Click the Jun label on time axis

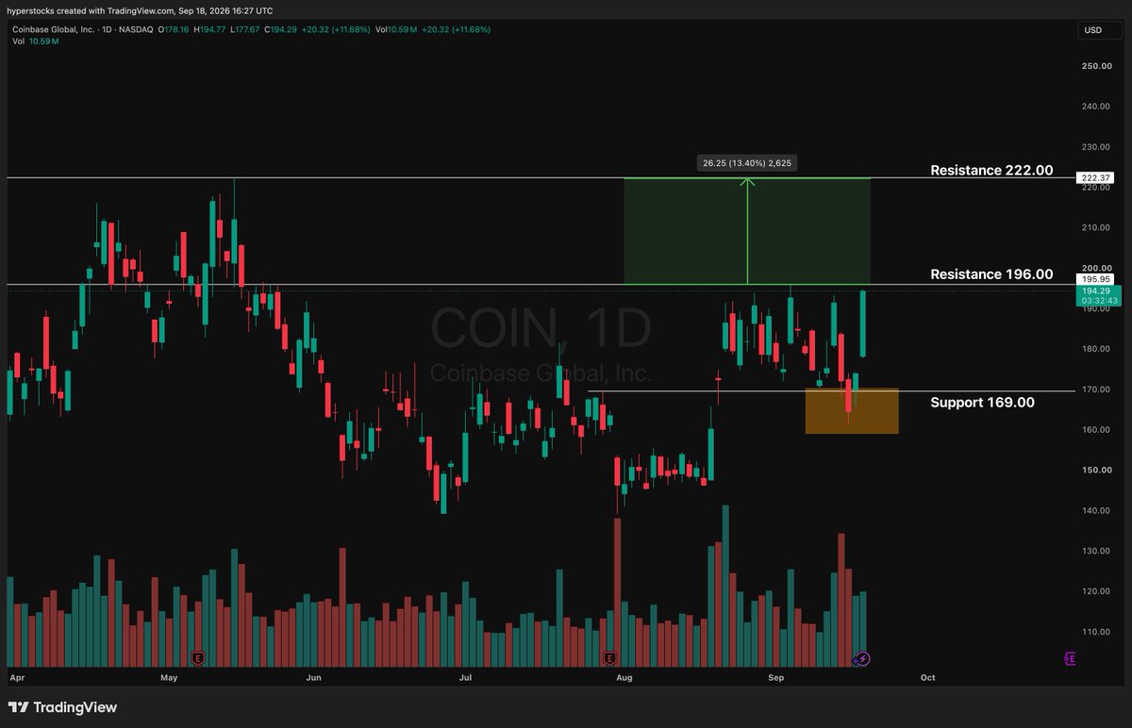[314, 677]
